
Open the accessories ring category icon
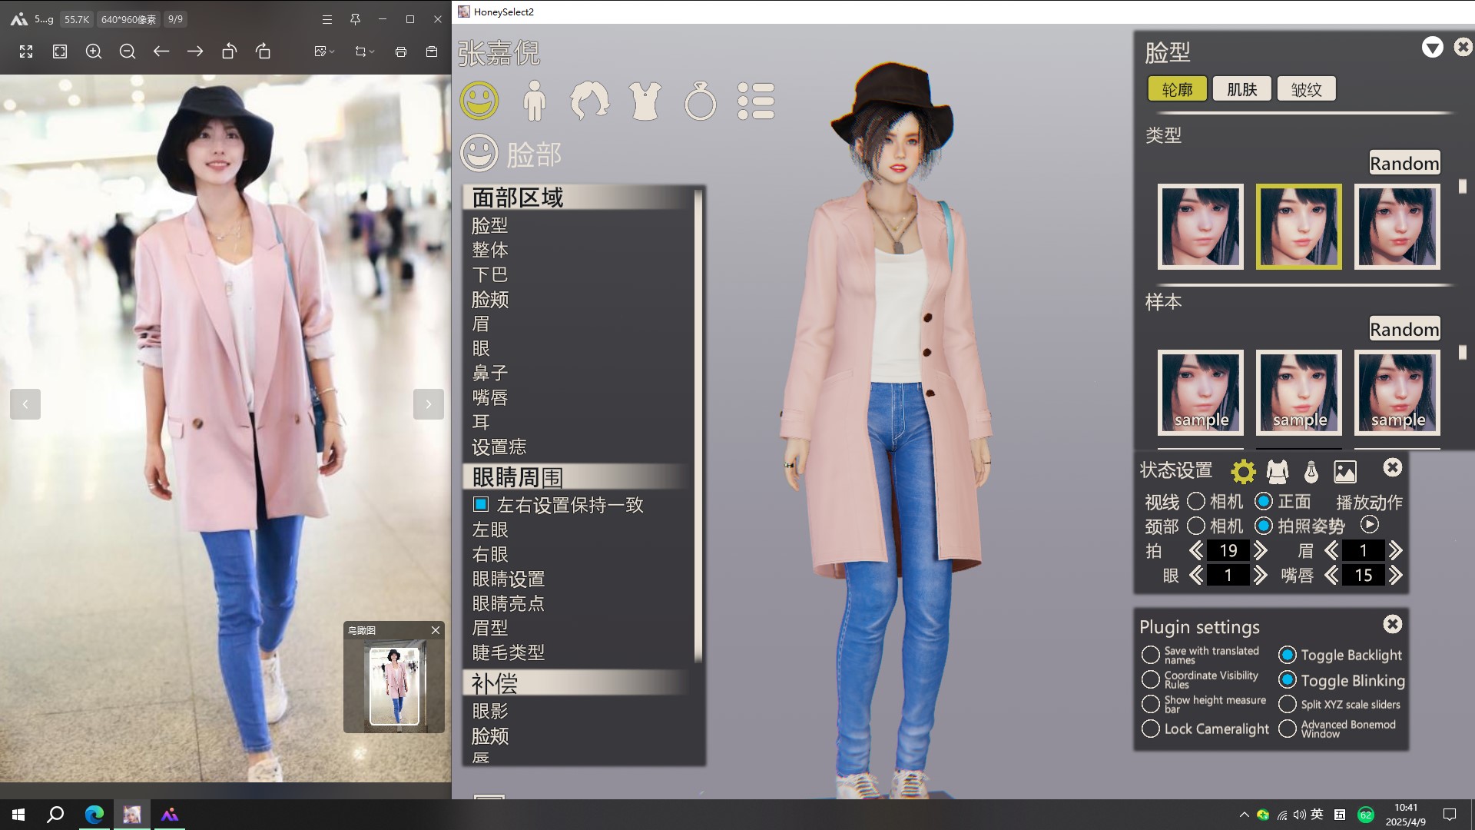[x=700, y=101]
